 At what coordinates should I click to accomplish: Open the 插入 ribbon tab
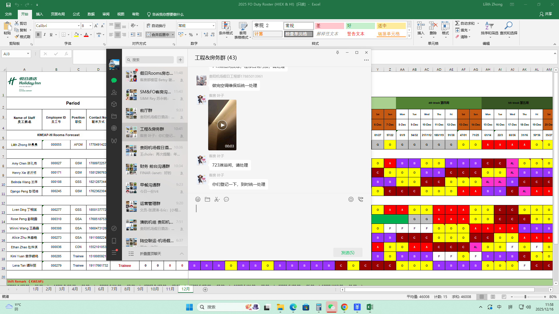(x=39, y=14)
